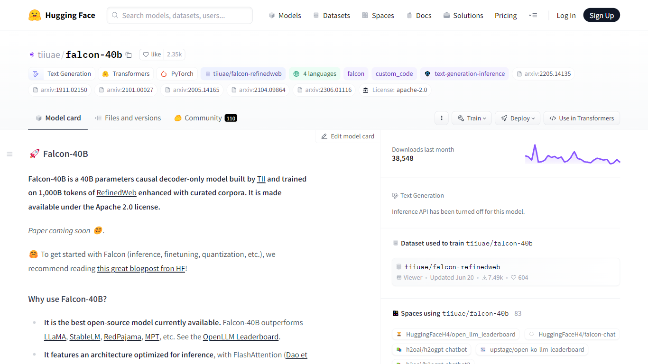This screenshot has height=364, width=648.
Task: Click the three-dot more options button
Action: (441, 118)
